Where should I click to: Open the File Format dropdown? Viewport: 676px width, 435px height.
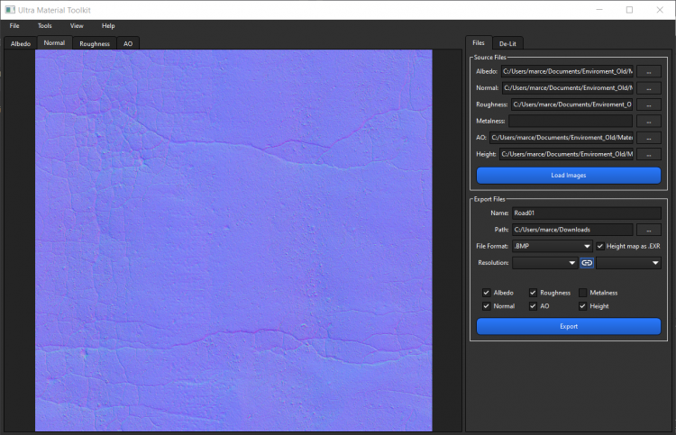coord(551,246)
